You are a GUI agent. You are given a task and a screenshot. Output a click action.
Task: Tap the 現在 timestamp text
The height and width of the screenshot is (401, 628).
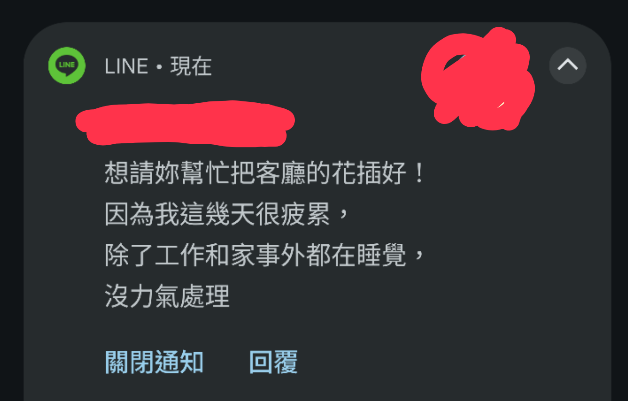coord(191,67)
